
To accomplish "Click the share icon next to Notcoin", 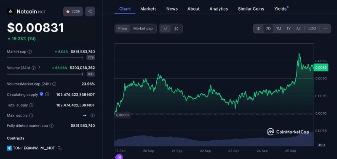I will point(90,12).
